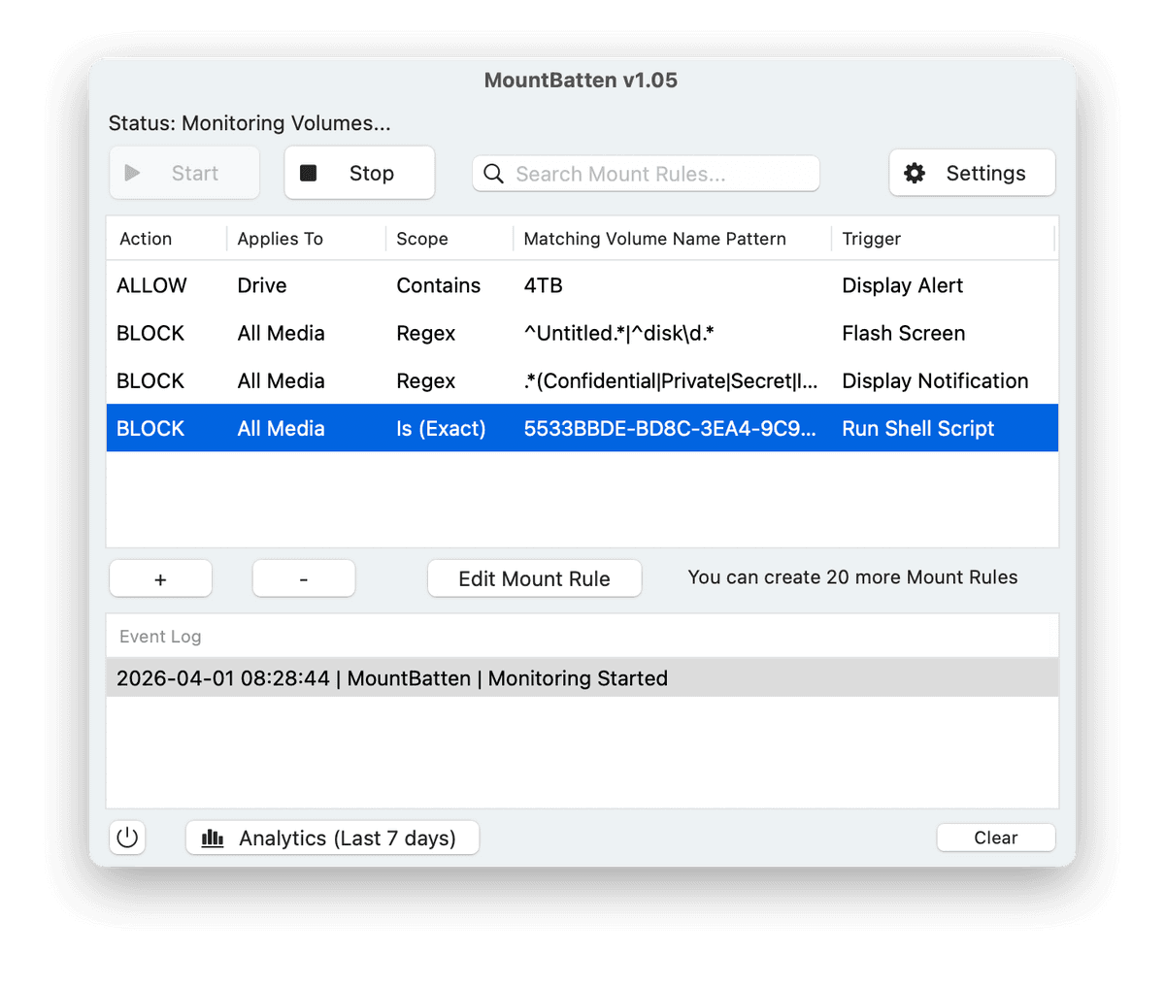Open Settings with the gear icon
Image resolution: width=1165 pixels, height=986 pixels.
click(x=971, y=173)
